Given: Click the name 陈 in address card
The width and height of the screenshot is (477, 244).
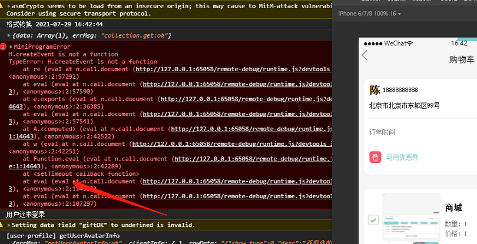Looking at the screenshot, I should [375, 90].
